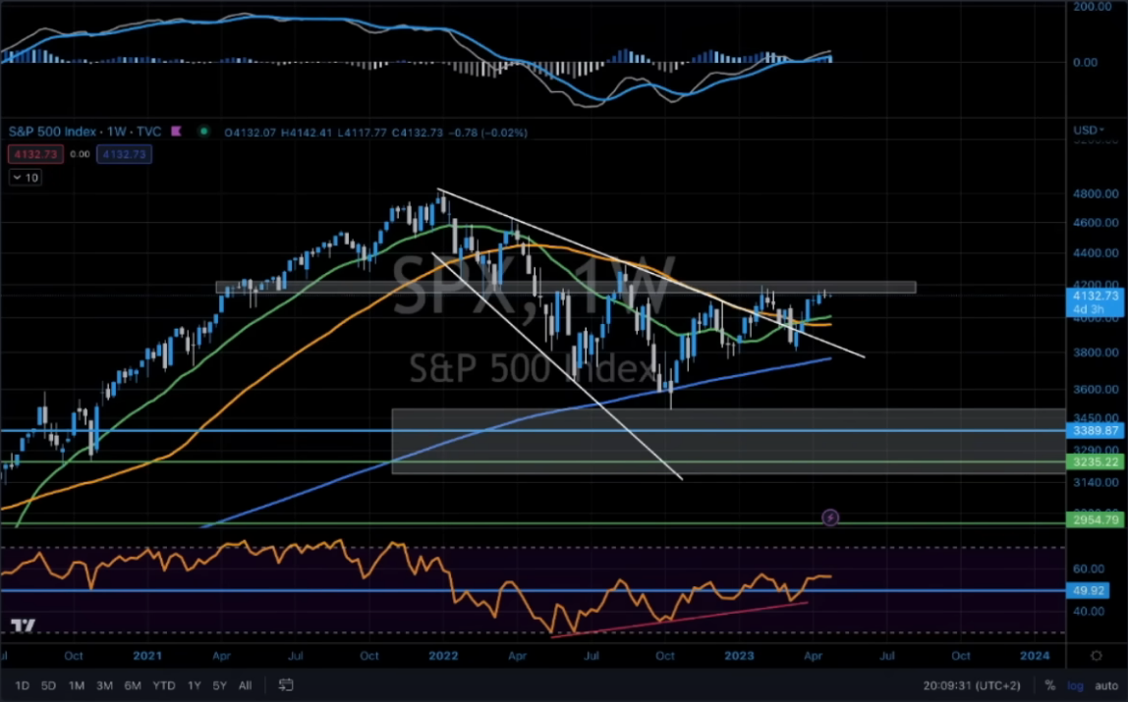The image size is (1128, 702).
Task: Click the purple flag icon beside TVC
Action: pyautogui.click(x=177, y=132)
